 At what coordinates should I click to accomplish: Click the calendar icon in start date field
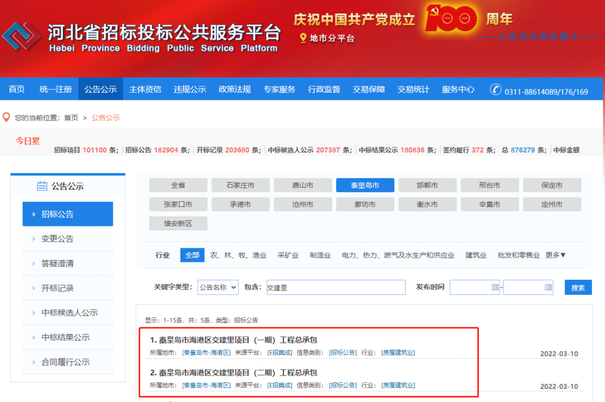pos(495,287)
